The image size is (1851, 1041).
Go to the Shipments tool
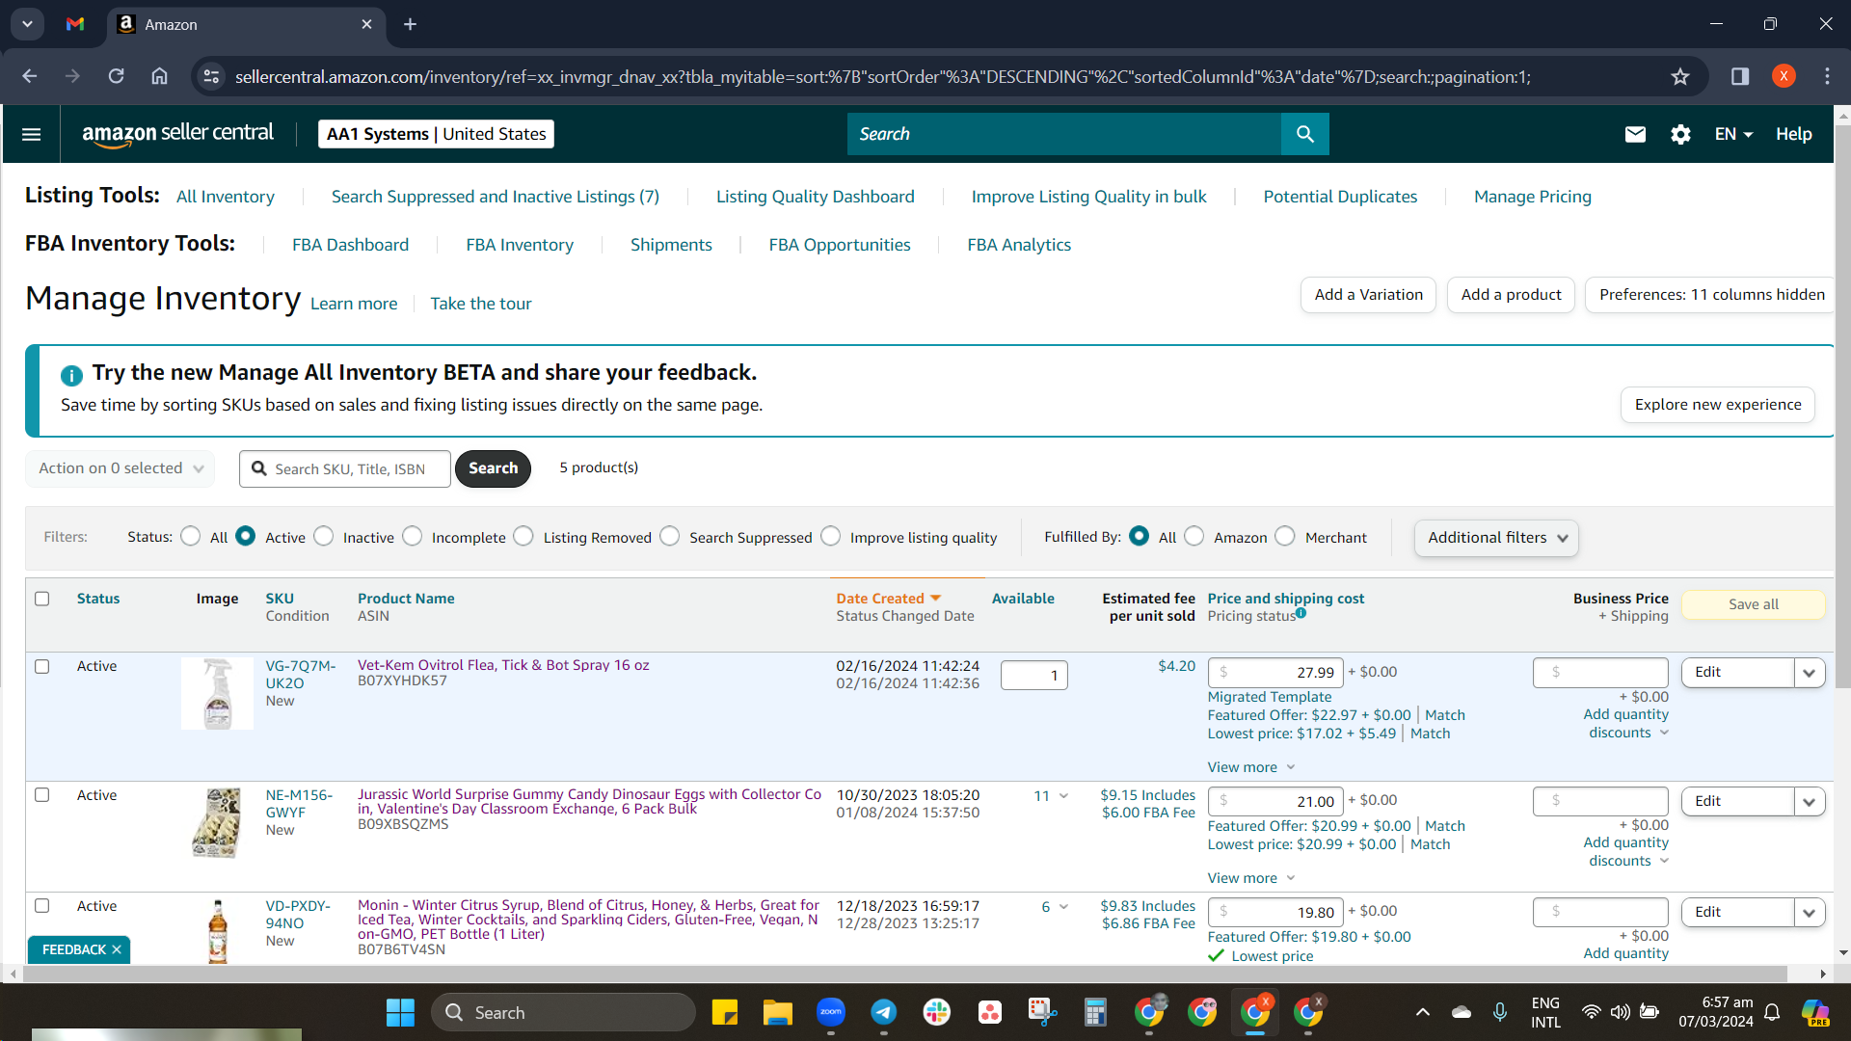click(671, 245)
